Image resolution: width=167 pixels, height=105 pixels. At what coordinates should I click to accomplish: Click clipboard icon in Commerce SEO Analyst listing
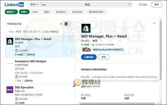16,77
